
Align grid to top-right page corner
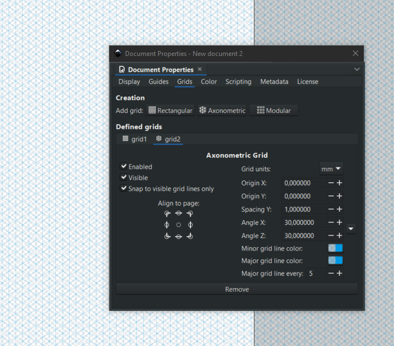tap(190, 214)
